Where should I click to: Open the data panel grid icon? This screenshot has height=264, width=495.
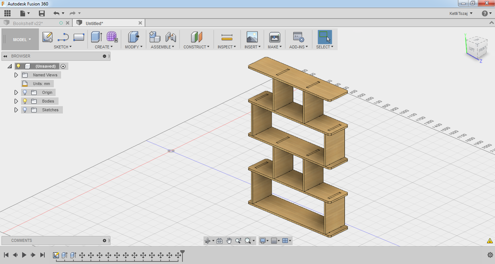pyautogui.click(x=7, y=13)
